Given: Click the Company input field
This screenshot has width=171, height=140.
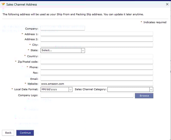Looking at the screenshot, I should (63, 28).
